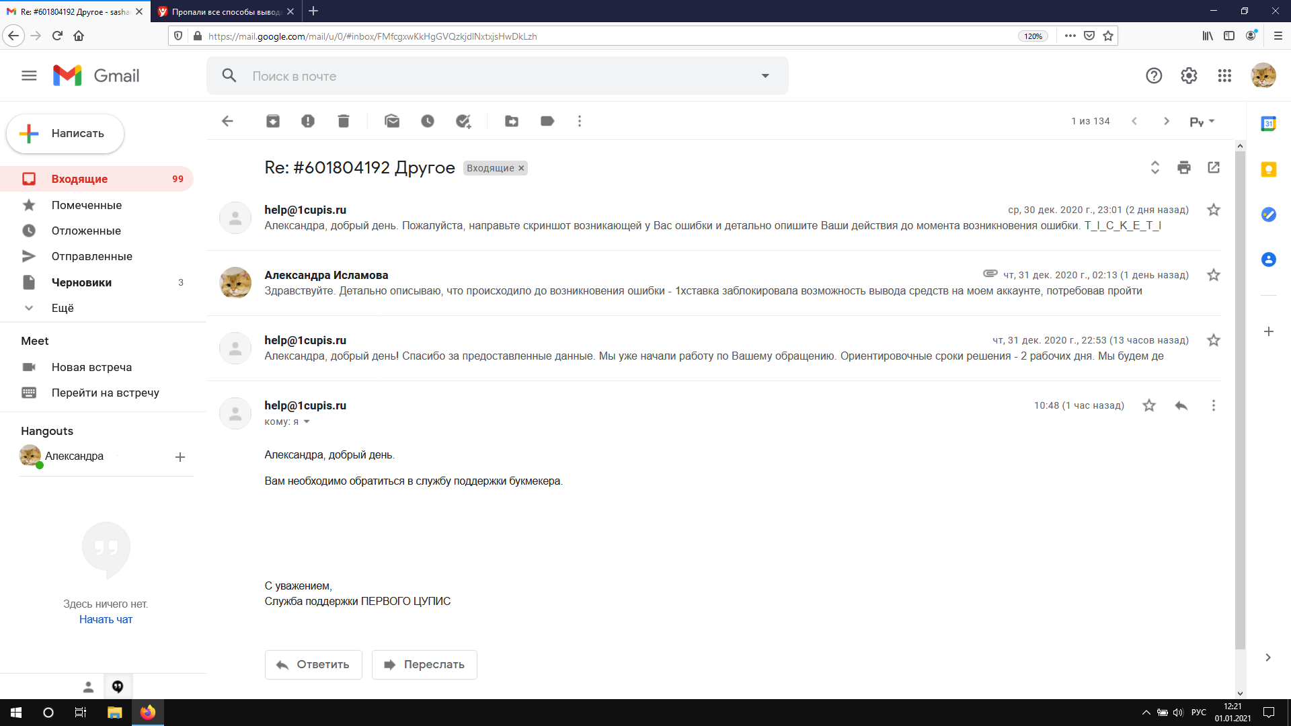Show recipient details next to 'кому: я'
Image resolution: width=1291 pixels, height=726 pixels.
(307, 422)
